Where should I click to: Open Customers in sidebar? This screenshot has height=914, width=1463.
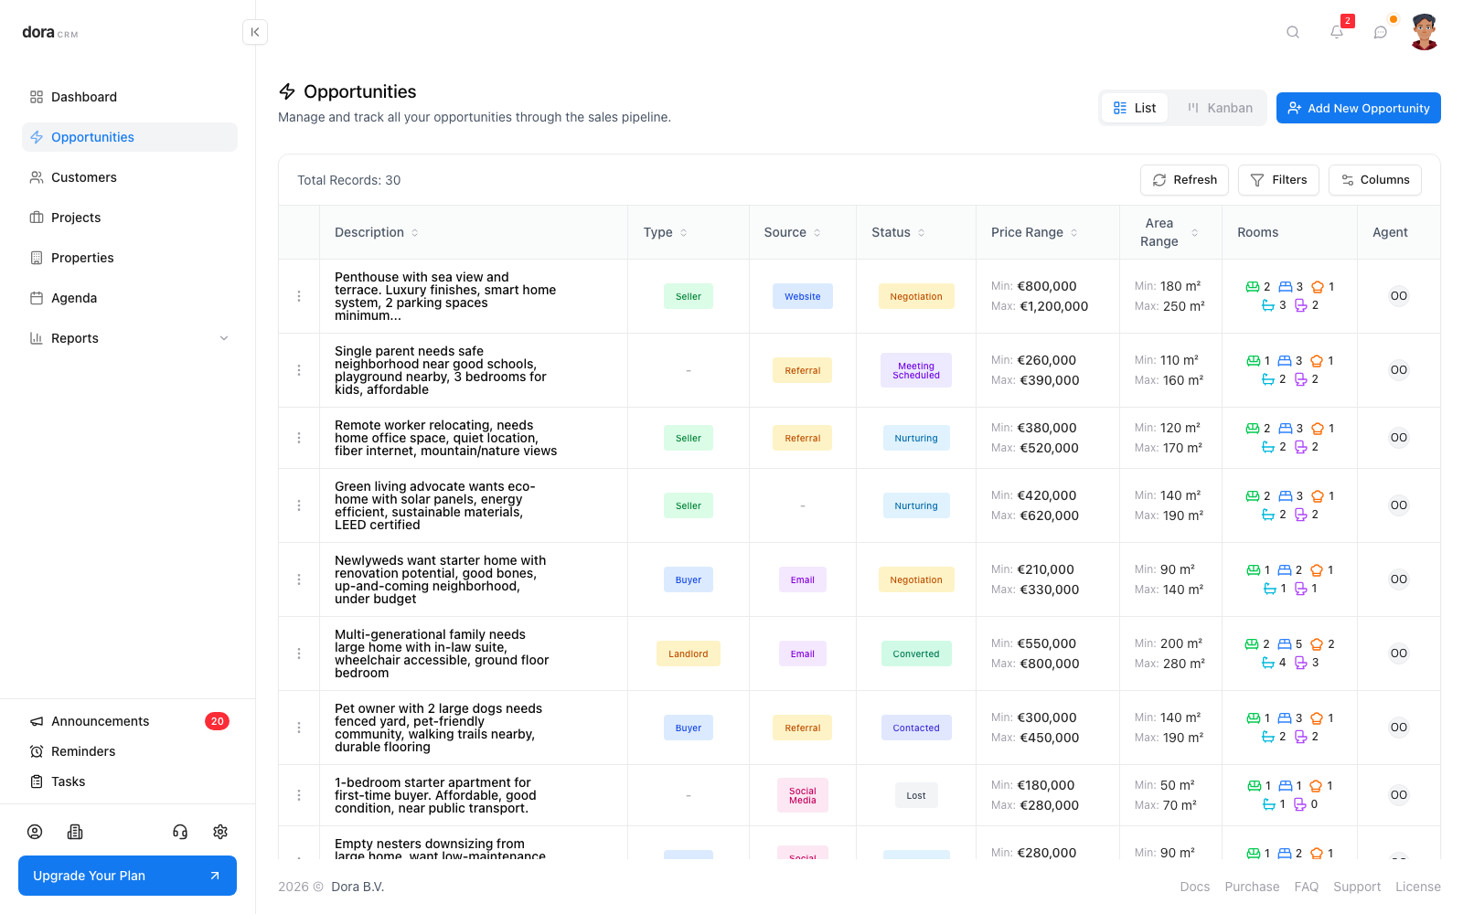pyautogui.click(x=130, y=177)
